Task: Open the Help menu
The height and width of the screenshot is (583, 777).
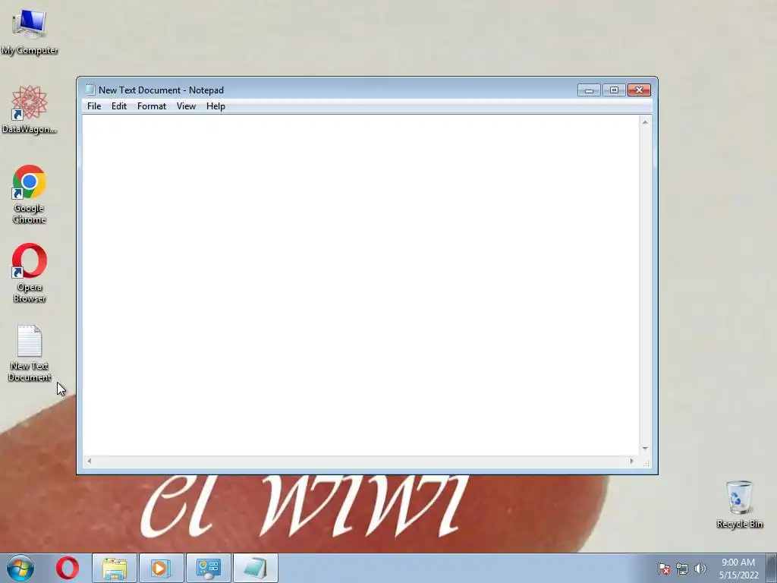Action: coord(215,106)
